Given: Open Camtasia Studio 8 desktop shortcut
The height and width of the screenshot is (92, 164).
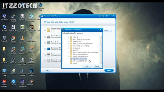Looking at the screenshot, I should pos(13,18).
